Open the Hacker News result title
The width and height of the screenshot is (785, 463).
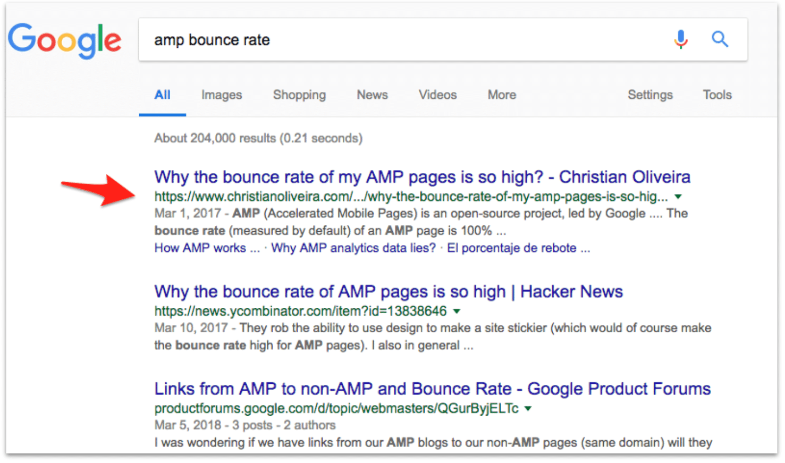click(389, 292)
